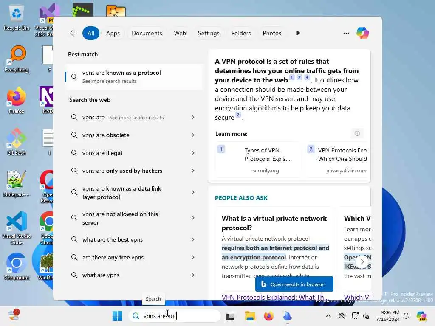This screenshot has height=326, width=435.
Task: Open Visual Studio Code desktop shortcut
Action: click(17, 228)
